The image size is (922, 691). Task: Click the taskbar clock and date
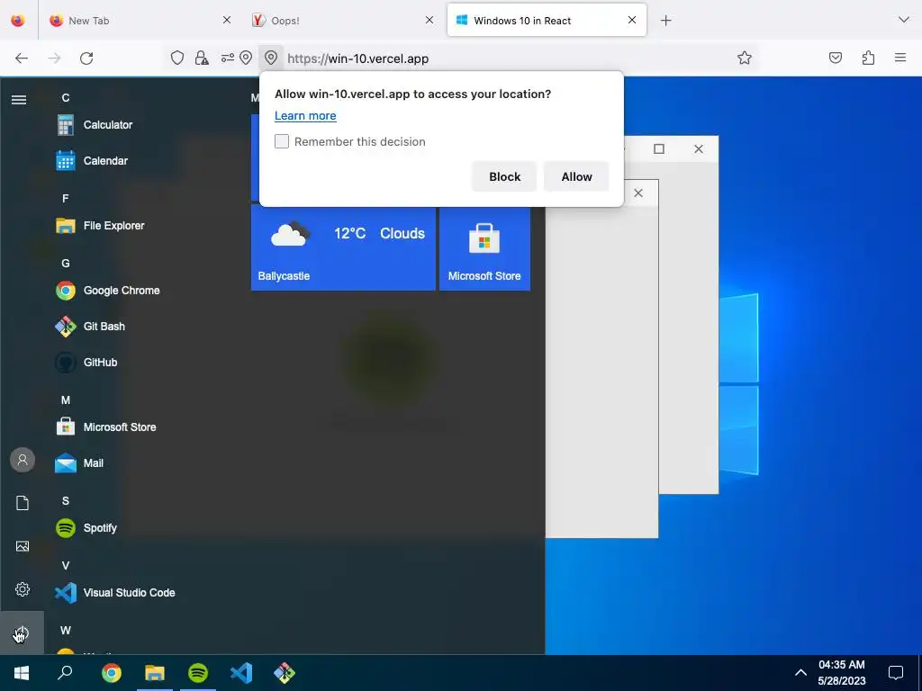[x=842, y=673]
